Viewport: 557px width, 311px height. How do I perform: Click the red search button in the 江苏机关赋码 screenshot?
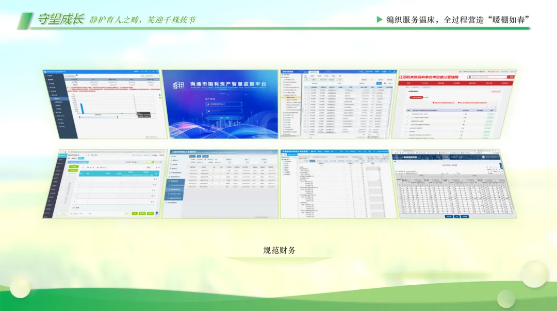click(x=511, y=77)
